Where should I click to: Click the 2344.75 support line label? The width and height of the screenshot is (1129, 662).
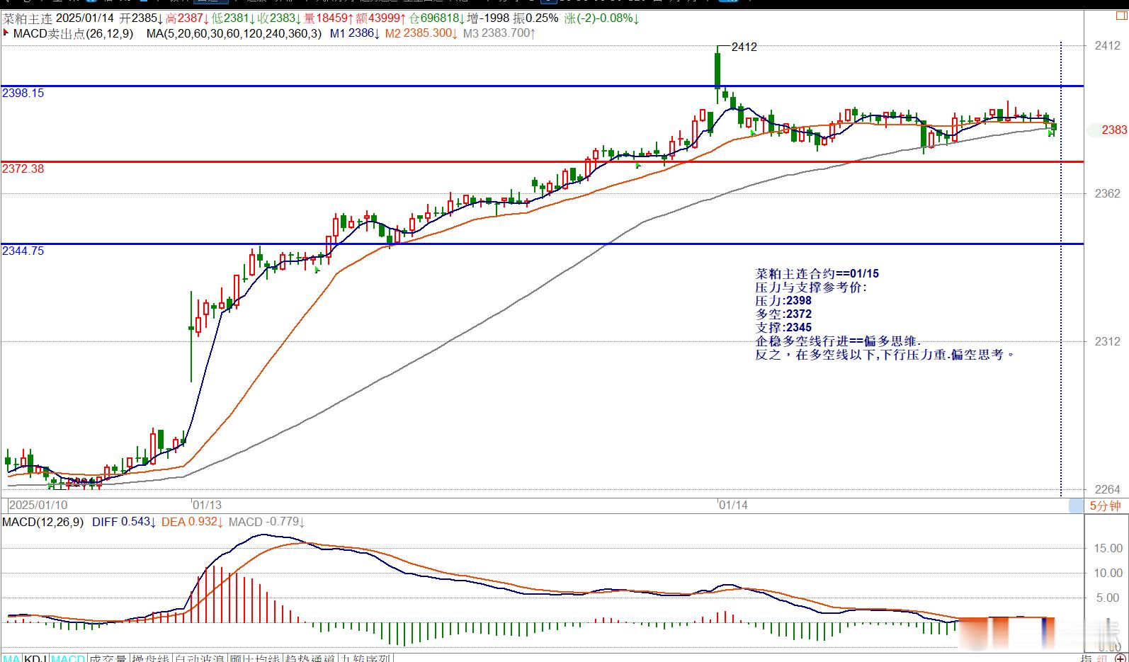23,251
